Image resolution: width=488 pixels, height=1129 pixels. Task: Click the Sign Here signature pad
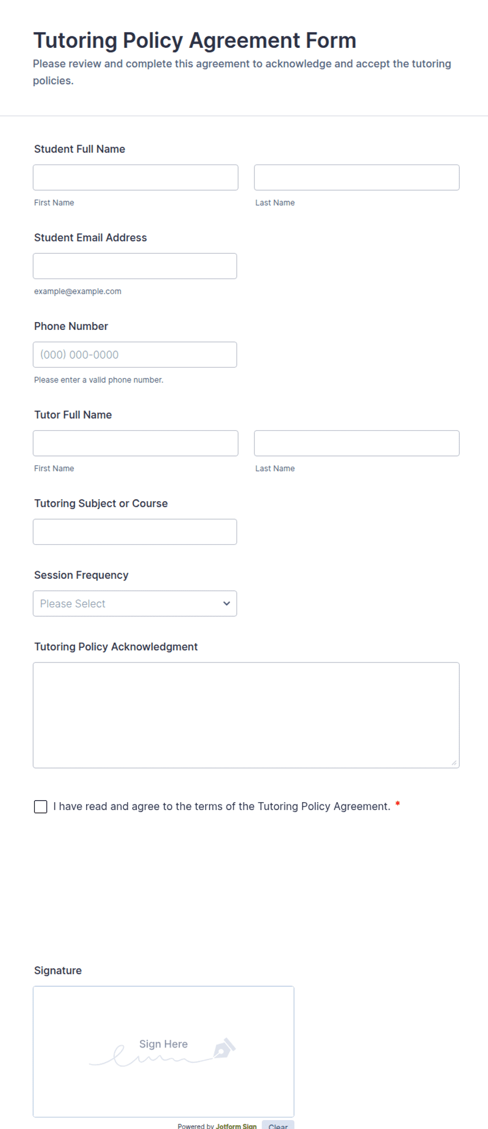(x=164, y=1051)
